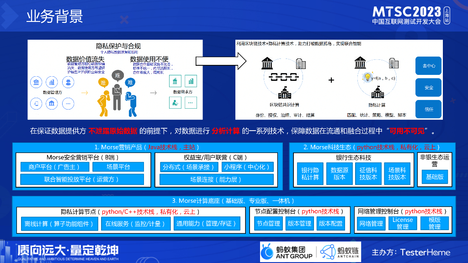Click the green square chart icon above 数据需求方
The height and width of the screenshot is (263, 468).
tap(191, 81)
